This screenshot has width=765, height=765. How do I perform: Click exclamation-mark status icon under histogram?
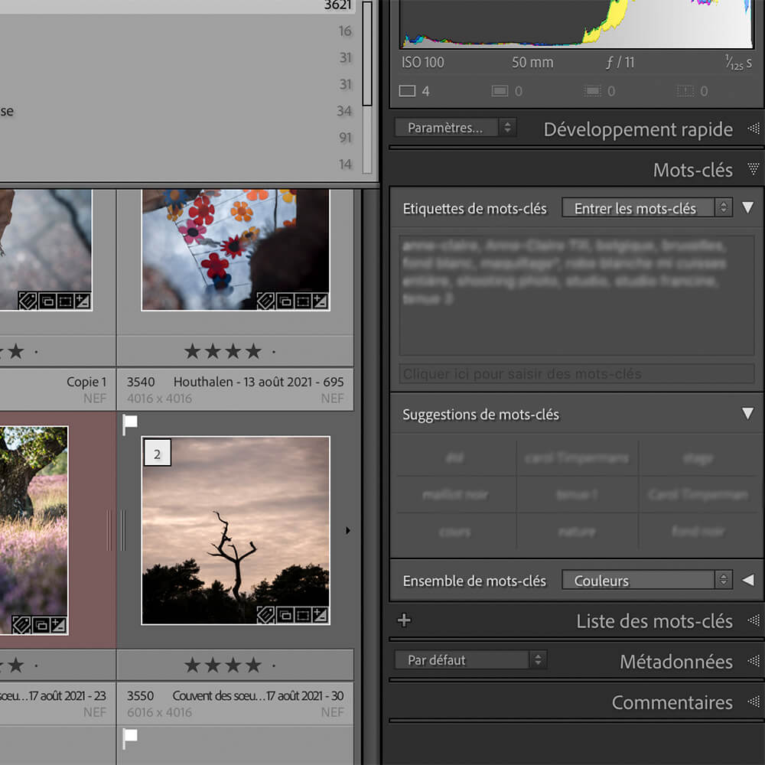point(685,91)
